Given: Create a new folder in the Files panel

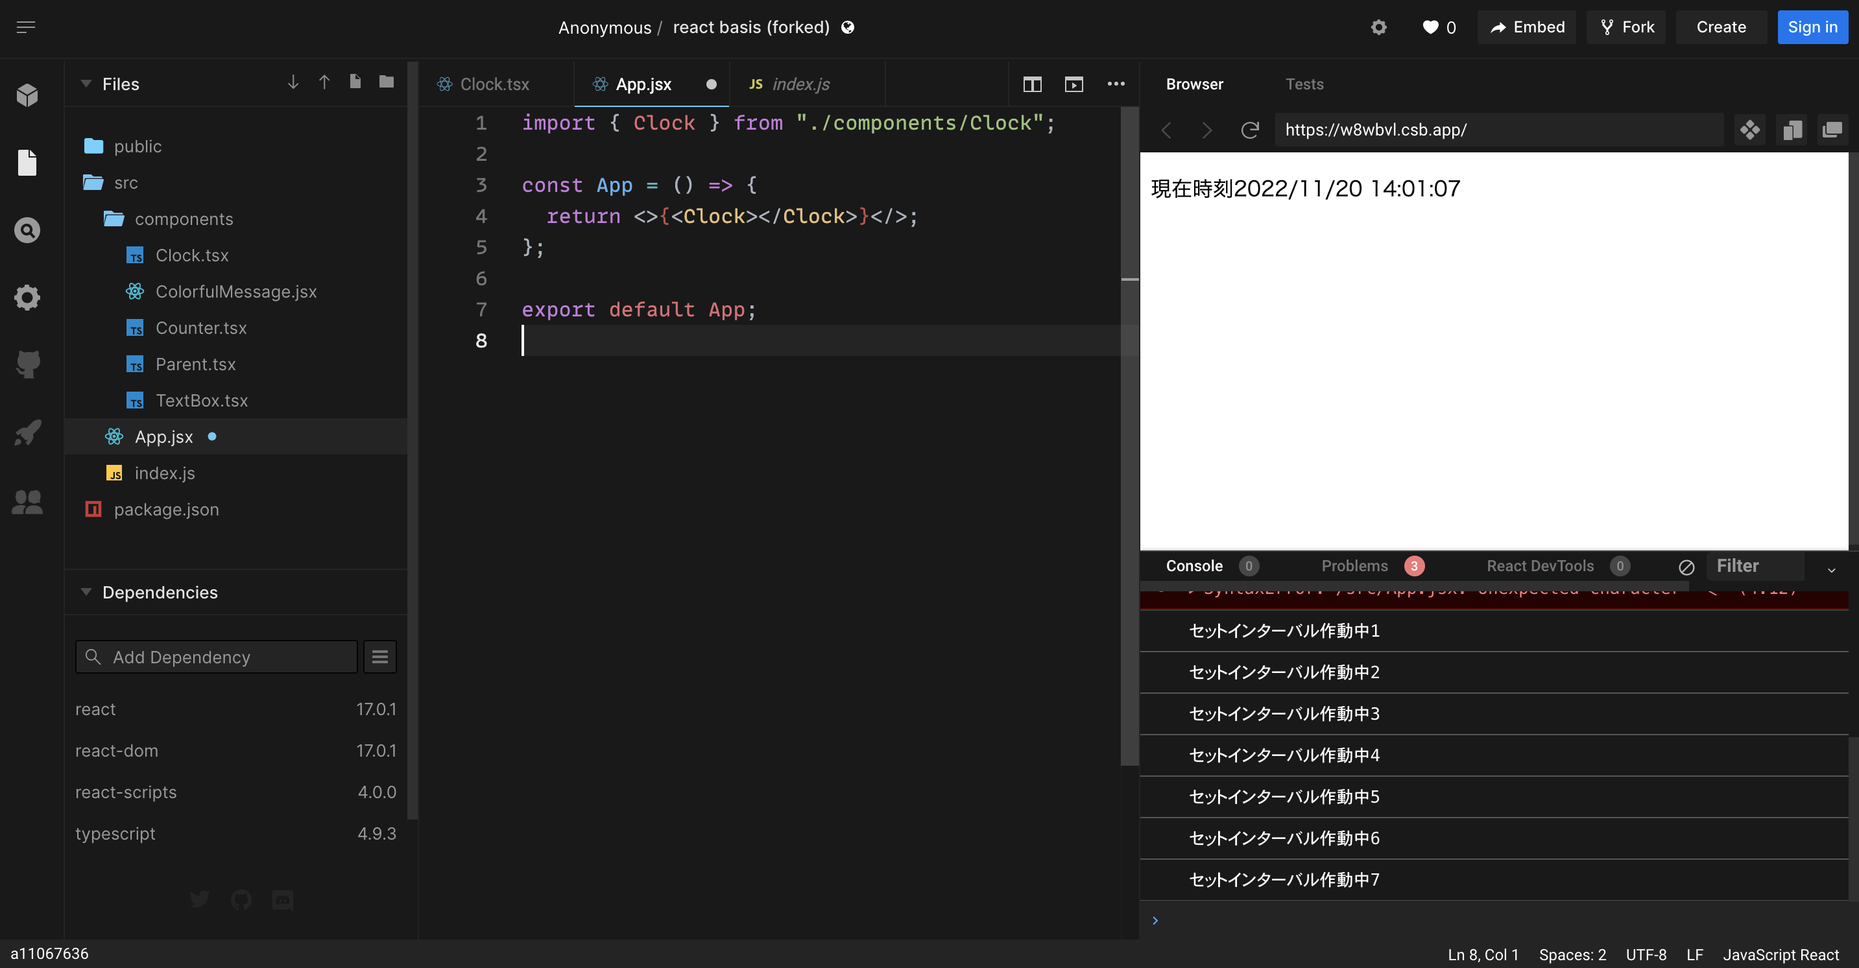Looking at the screenshot, I should pos(386,82).
